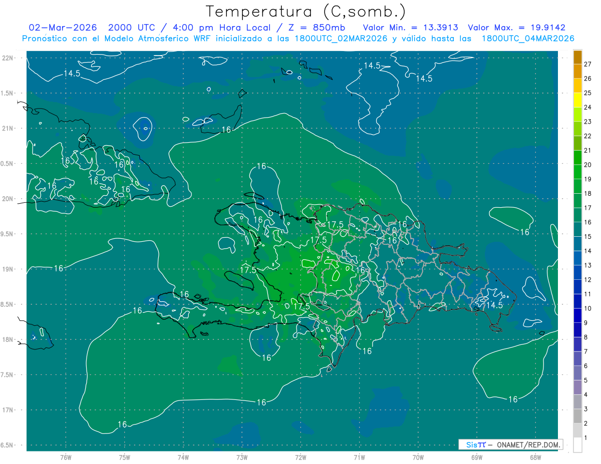Screen dimensions: 601x464
Task: Click the green swatch between 19 and 20
Action: (x=577, y=172)
